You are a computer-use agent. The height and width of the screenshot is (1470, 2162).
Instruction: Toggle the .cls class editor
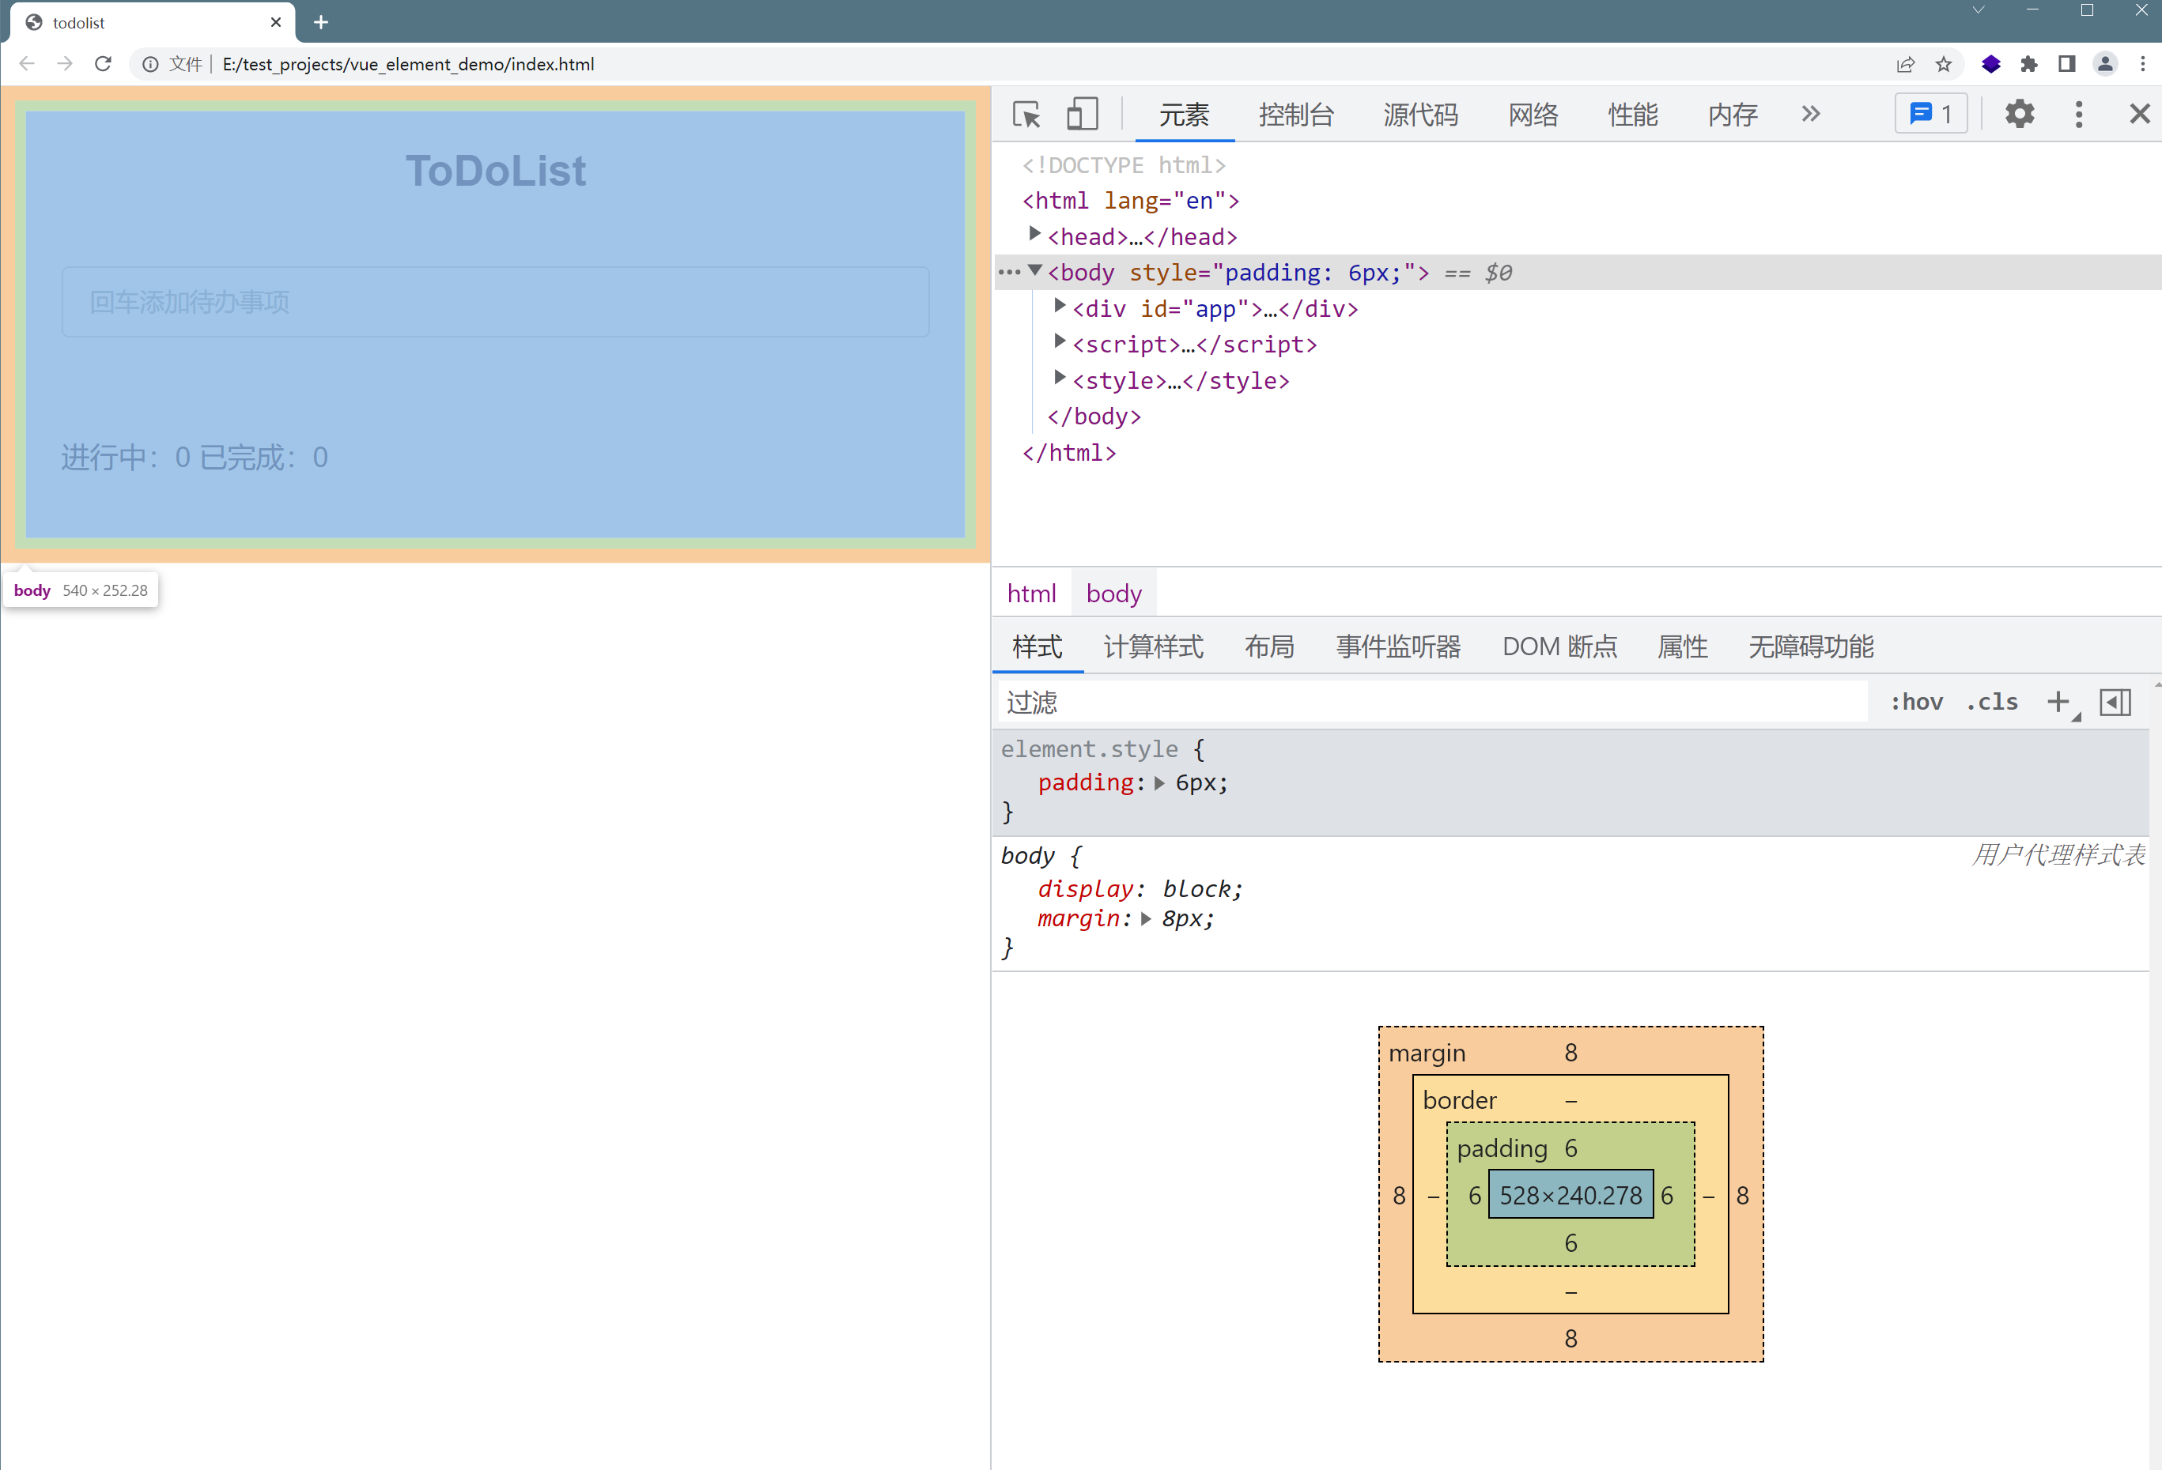point(1992,702)
